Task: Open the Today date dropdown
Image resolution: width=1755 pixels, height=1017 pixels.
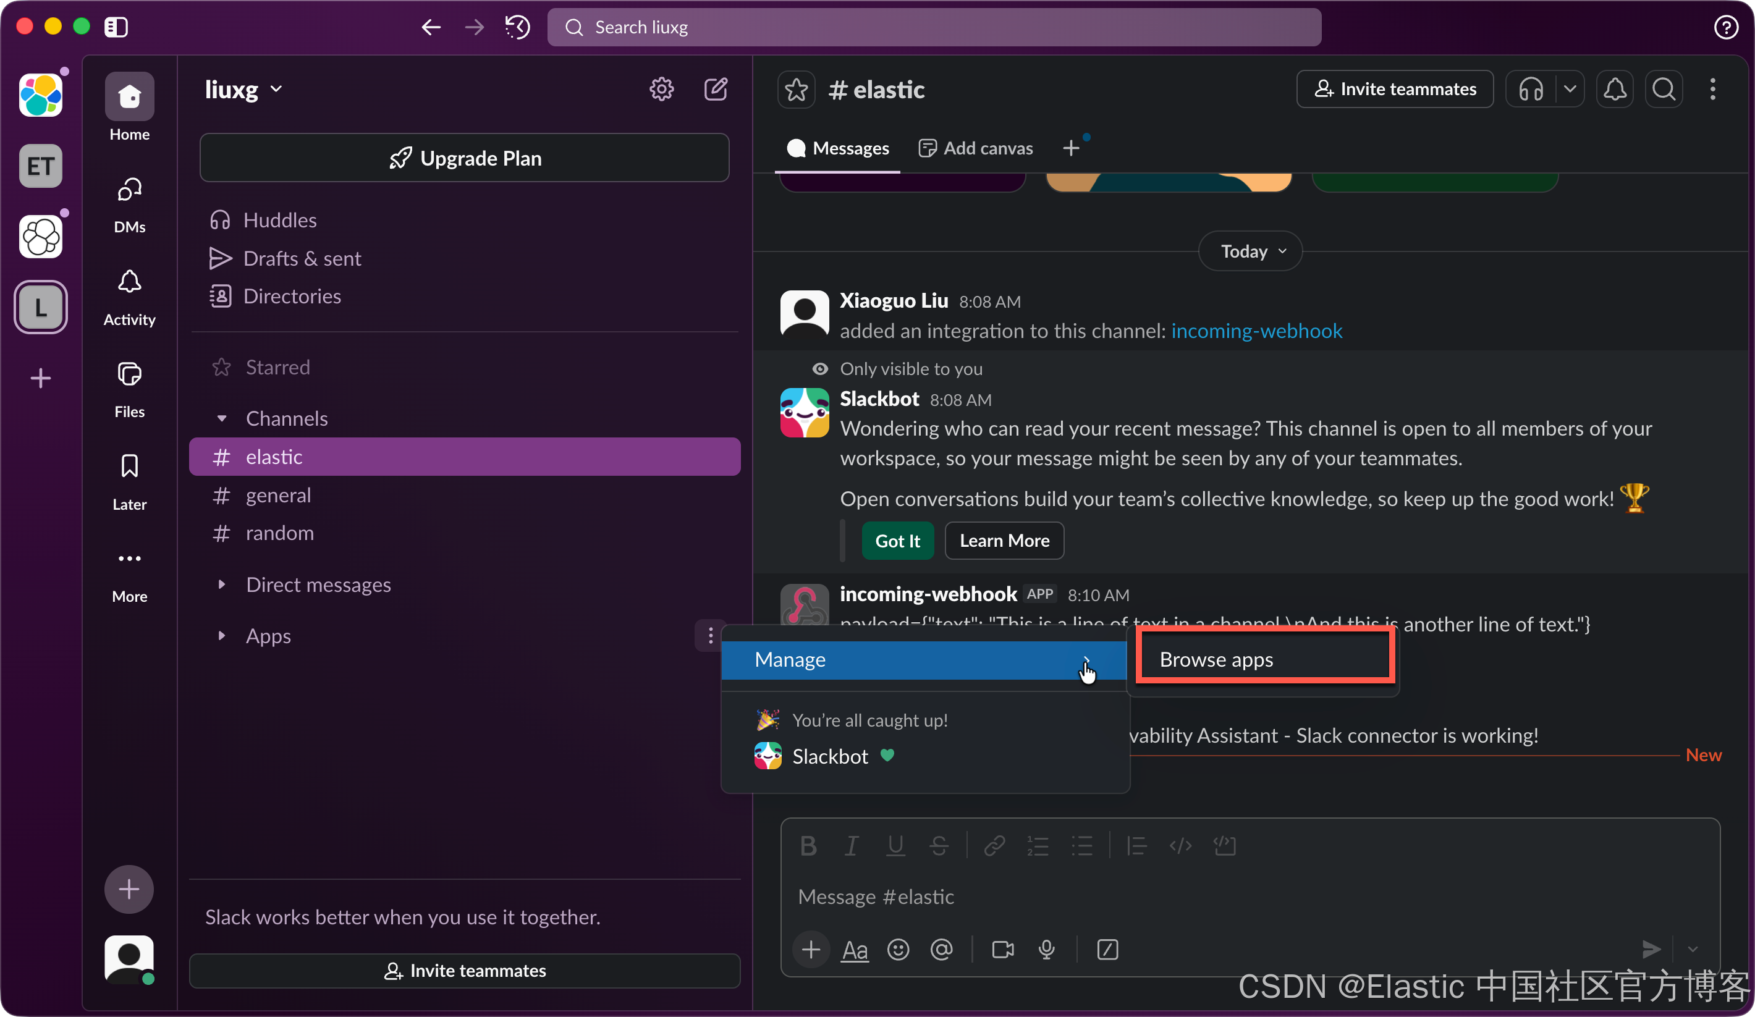Action: (1250, 251)
